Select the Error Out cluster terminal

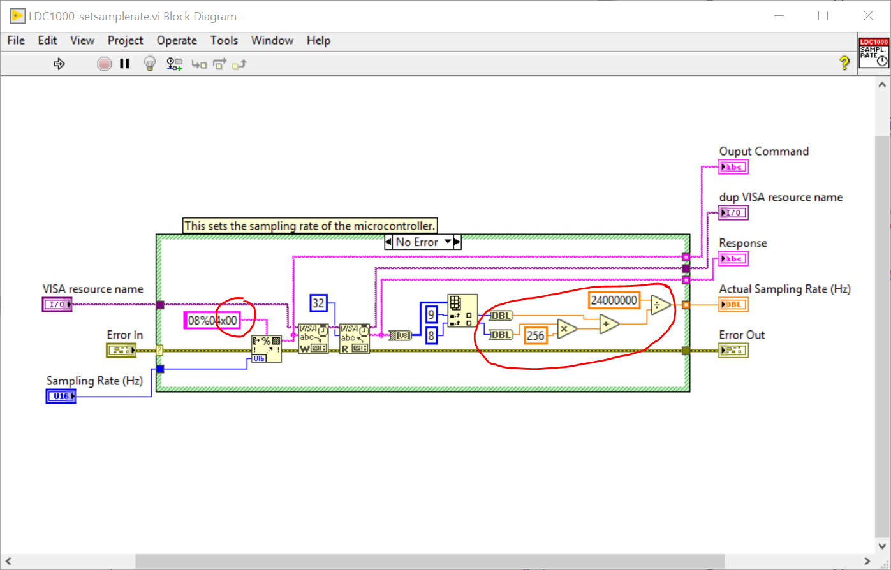click(733, 350)
